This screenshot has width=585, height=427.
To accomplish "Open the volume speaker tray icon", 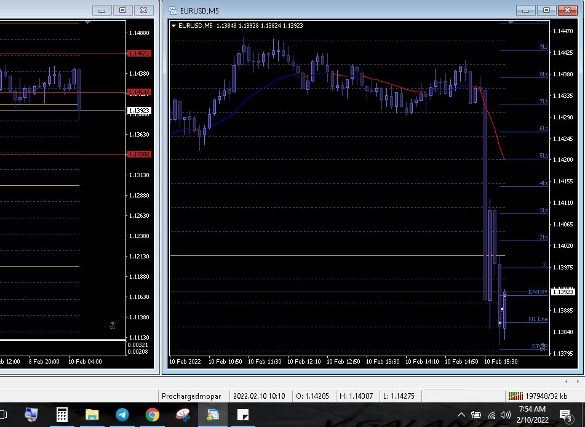I will 506,415.
